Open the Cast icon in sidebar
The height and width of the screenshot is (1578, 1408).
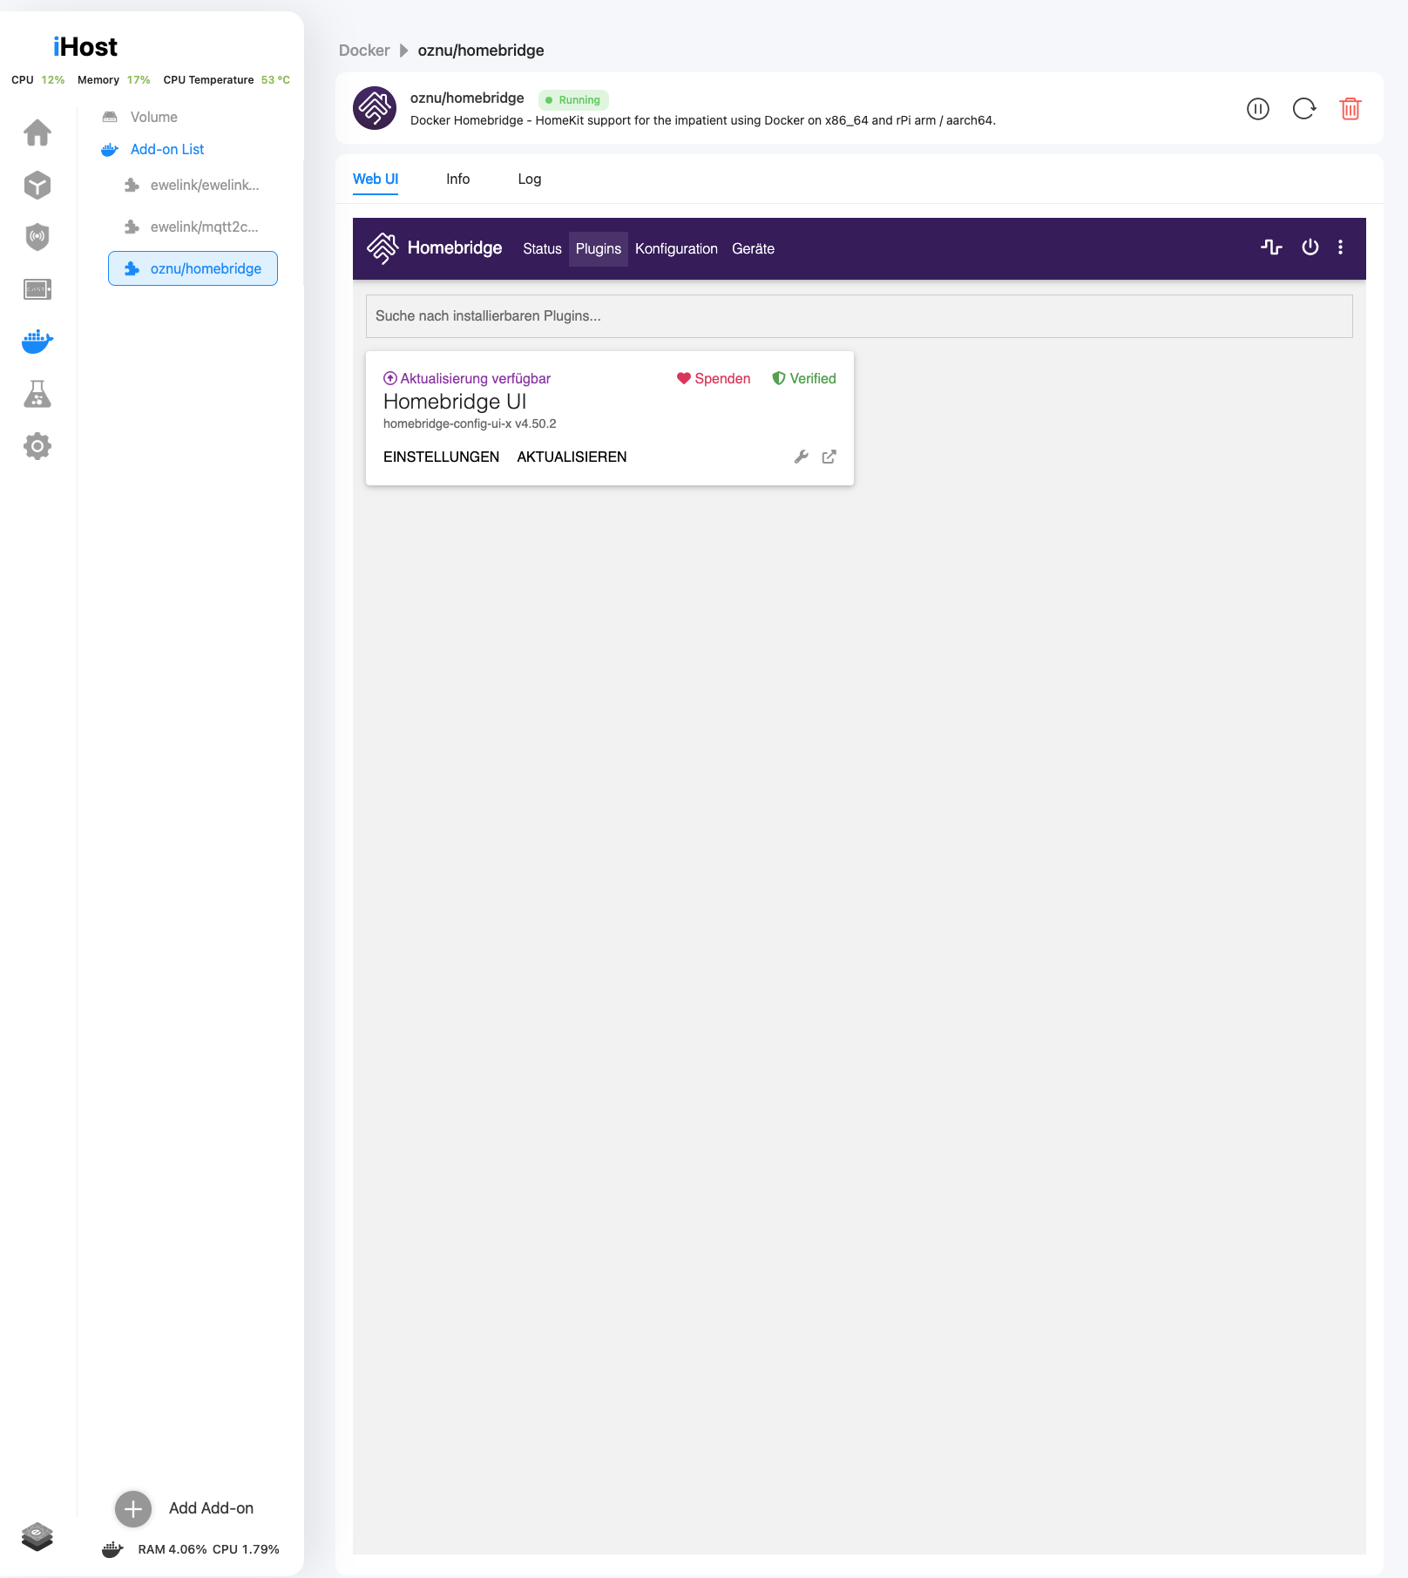point(37,289)
